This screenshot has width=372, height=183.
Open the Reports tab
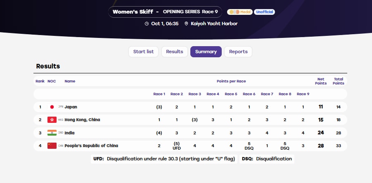[x=238, y=52]
